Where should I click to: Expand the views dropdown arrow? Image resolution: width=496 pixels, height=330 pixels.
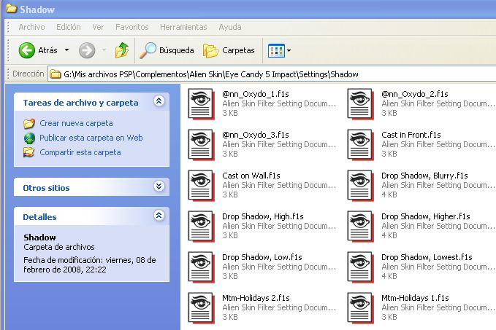point(289,50)
